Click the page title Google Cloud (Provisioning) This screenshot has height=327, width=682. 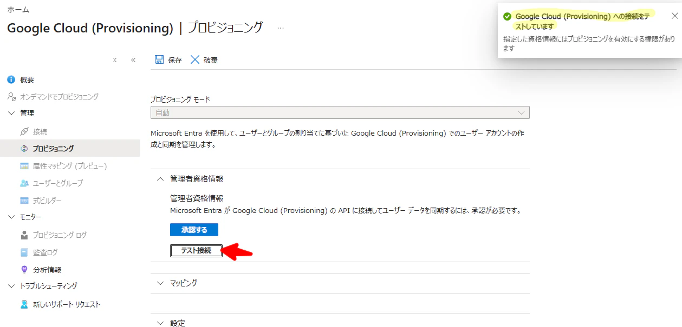tap(90, 28)
